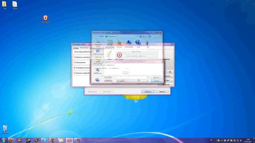Screen dimensions: 255x143
Task: Toggle the checked Упаковывать checkbox
Action: point(75,68)
